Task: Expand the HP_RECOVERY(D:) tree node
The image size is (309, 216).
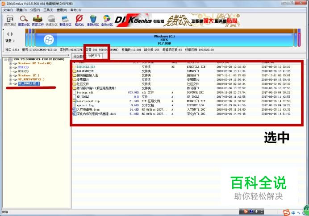Action: [10, 79]
